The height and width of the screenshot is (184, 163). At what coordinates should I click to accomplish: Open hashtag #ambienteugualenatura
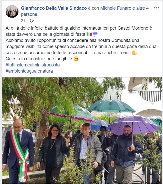(29, 71)
